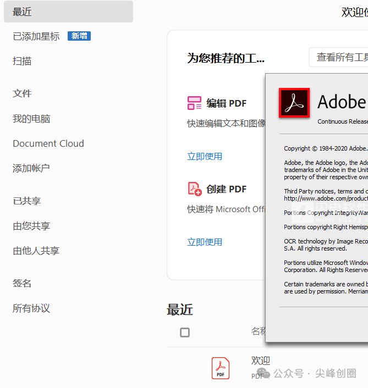The width and height of the screenshot is (368, 388).
Task: Click the 快速将 Microsoft Offi description
Action: 226,209
